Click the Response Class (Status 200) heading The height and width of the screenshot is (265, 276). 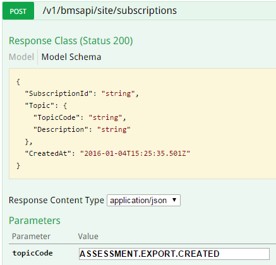[x=71, y=40]
